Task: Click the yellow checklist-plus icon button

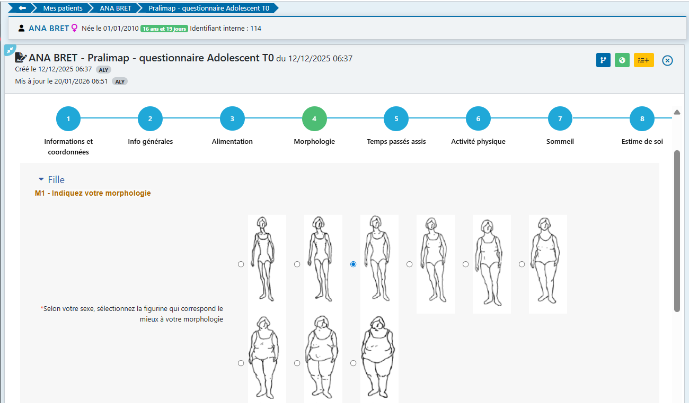Action: (x=643, y=60)
